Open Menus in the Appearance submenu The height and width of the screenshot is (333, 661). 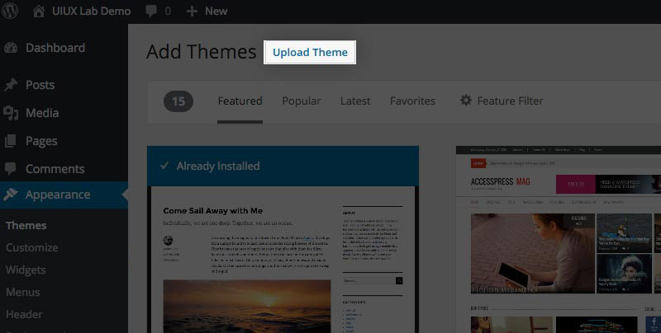click(x=23, y=292)
